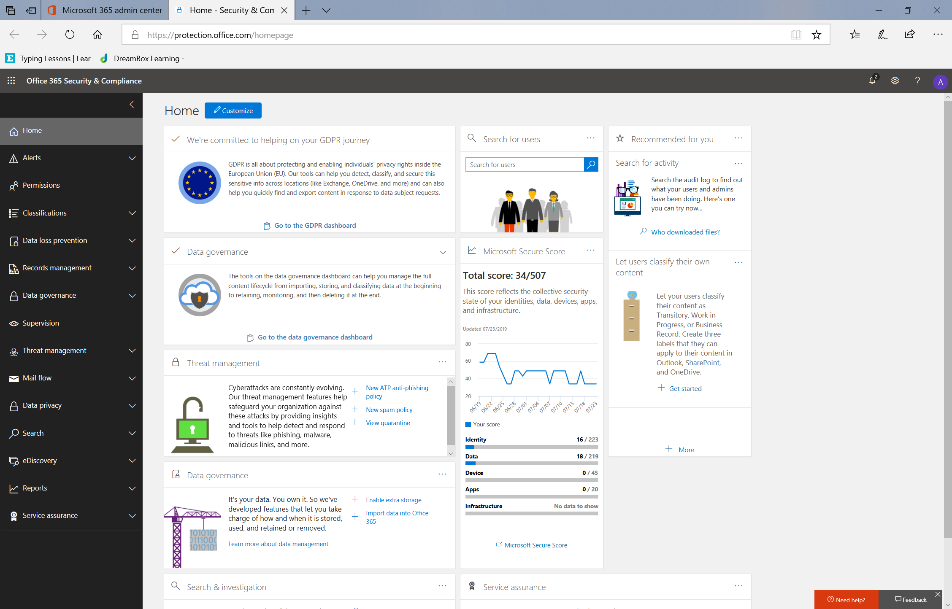Click the Threat management sidebar icon
This screenshot has width=952, height=609.
pyautogui.click(x=13, y=350)
